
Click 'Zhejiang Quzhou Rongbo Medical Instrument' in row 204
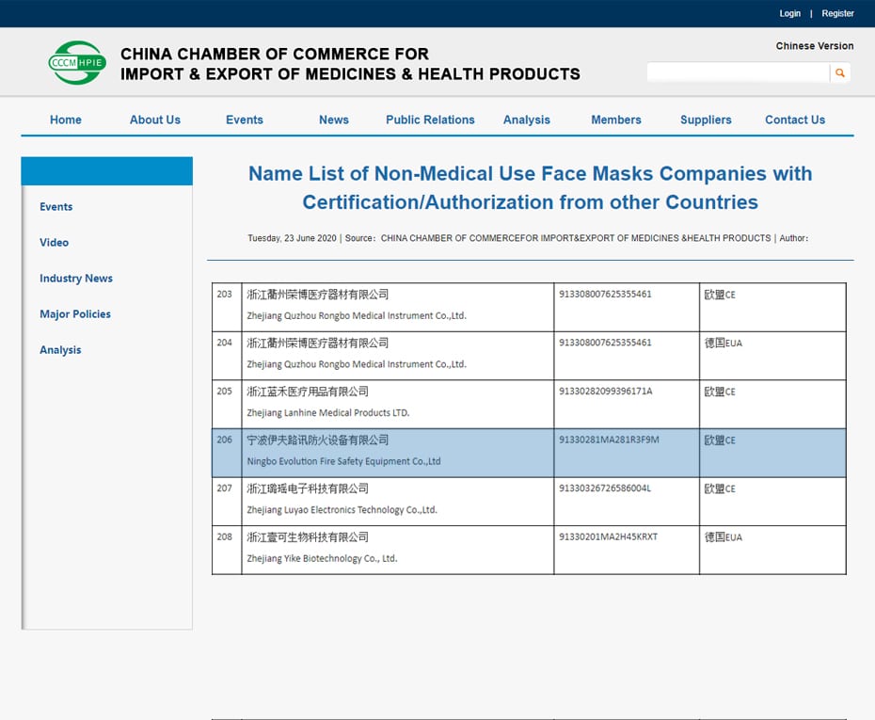[357, 364]
